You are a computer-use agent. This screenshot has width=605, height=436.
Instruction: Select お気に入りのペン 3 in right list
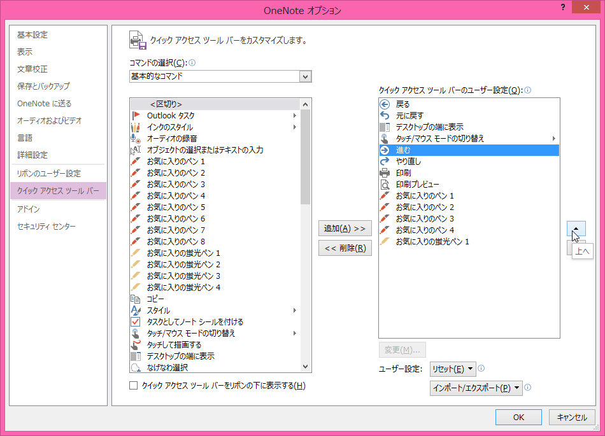(x=469, y=218)
